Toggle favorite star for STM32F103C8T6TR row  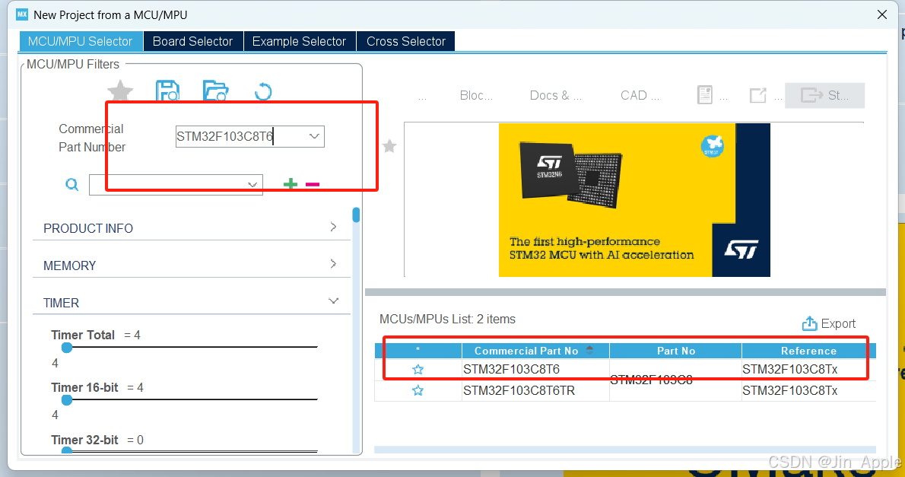click(x=418, y=390)
